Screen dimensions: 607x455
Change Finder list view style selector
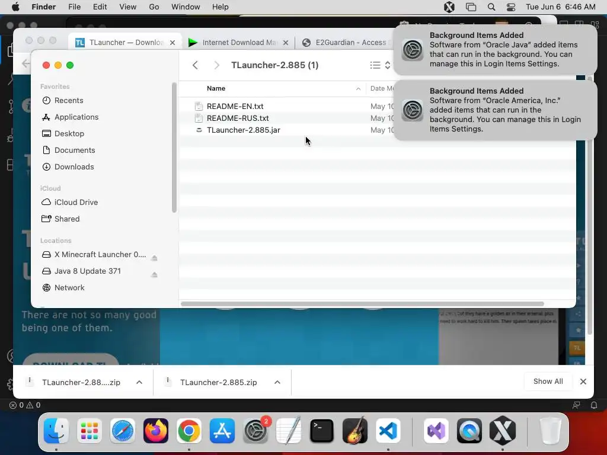click(380, 65)
